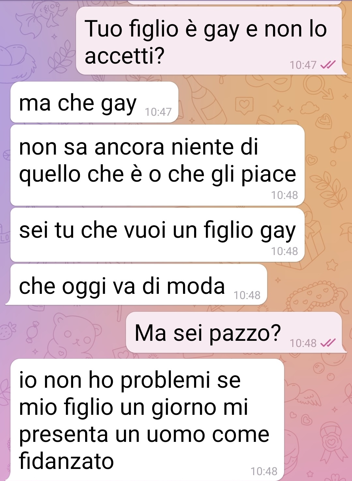The height and width of the screenshot is (481, 352).
Task: Select the 'ma che gay' message
Action: (x=95, y=102)
